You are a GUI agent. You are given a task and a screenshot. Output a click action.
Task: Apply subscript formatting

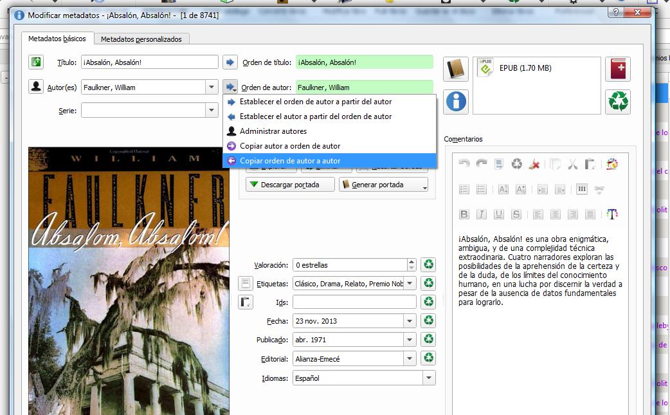pyautogui.click(x=520, y=189)
